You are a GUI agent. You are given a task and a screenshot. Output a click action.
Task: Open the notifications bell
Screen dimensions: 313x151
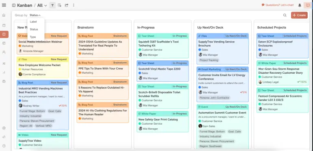tap(300, 5)
